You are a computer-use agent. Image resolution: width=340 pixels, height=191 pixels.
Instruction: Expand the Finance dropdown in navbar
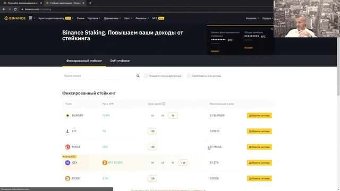tap(142, 18)
